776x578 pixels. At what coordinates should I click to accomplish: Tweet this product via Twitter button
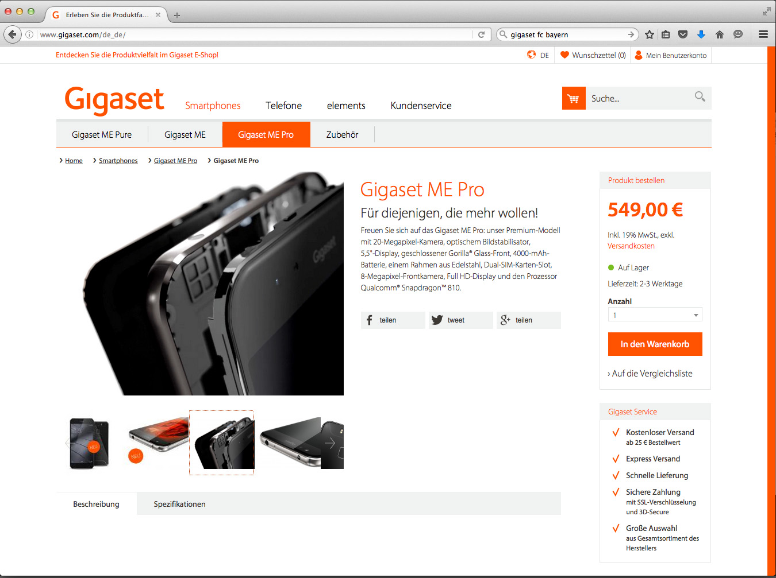pos(461,320)
